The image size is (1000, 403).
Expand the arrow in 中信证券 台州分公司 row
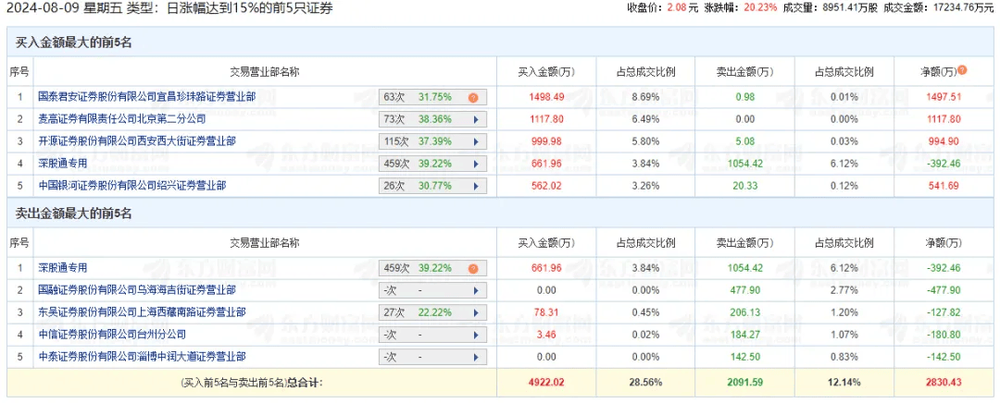point(475,335)
